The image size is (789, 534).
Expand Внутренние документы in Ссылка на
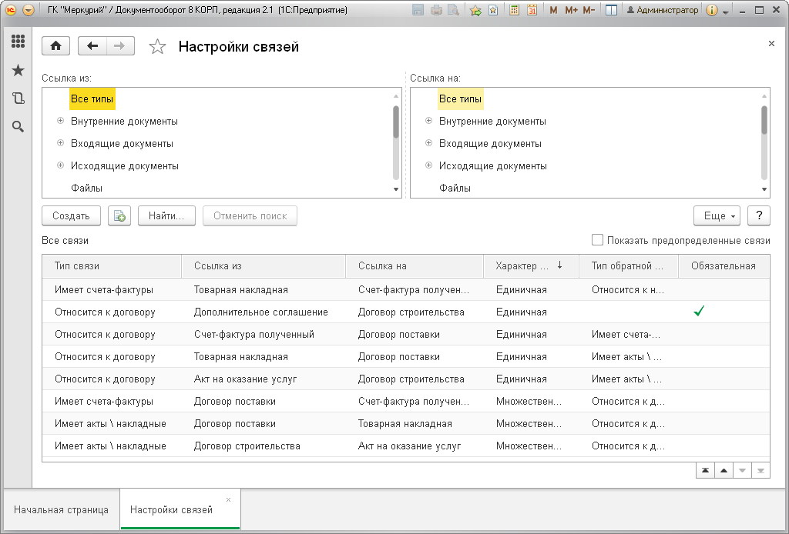tap(428, 121)
